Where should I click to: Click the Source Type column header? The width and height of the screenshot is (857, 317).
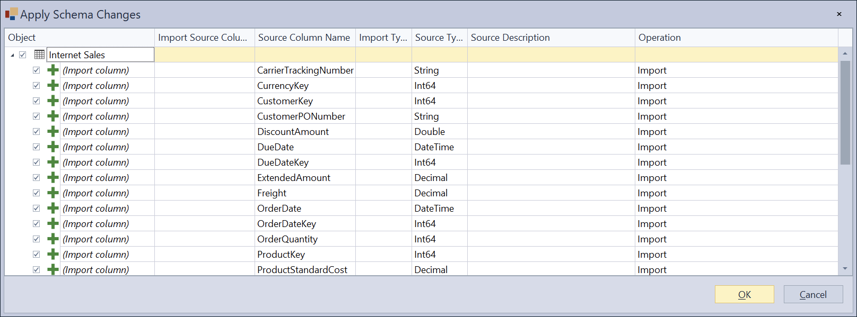point(440,38)
